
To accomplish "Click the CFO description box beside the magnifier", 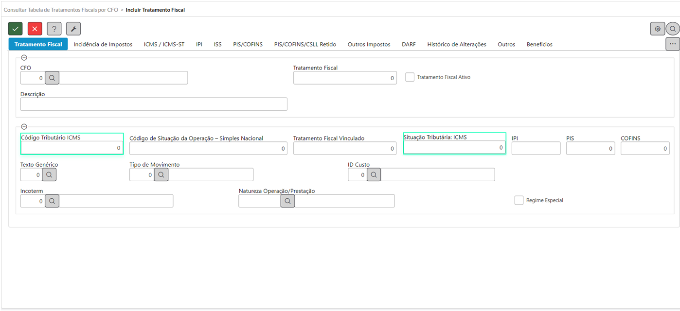I will (124, 78).
